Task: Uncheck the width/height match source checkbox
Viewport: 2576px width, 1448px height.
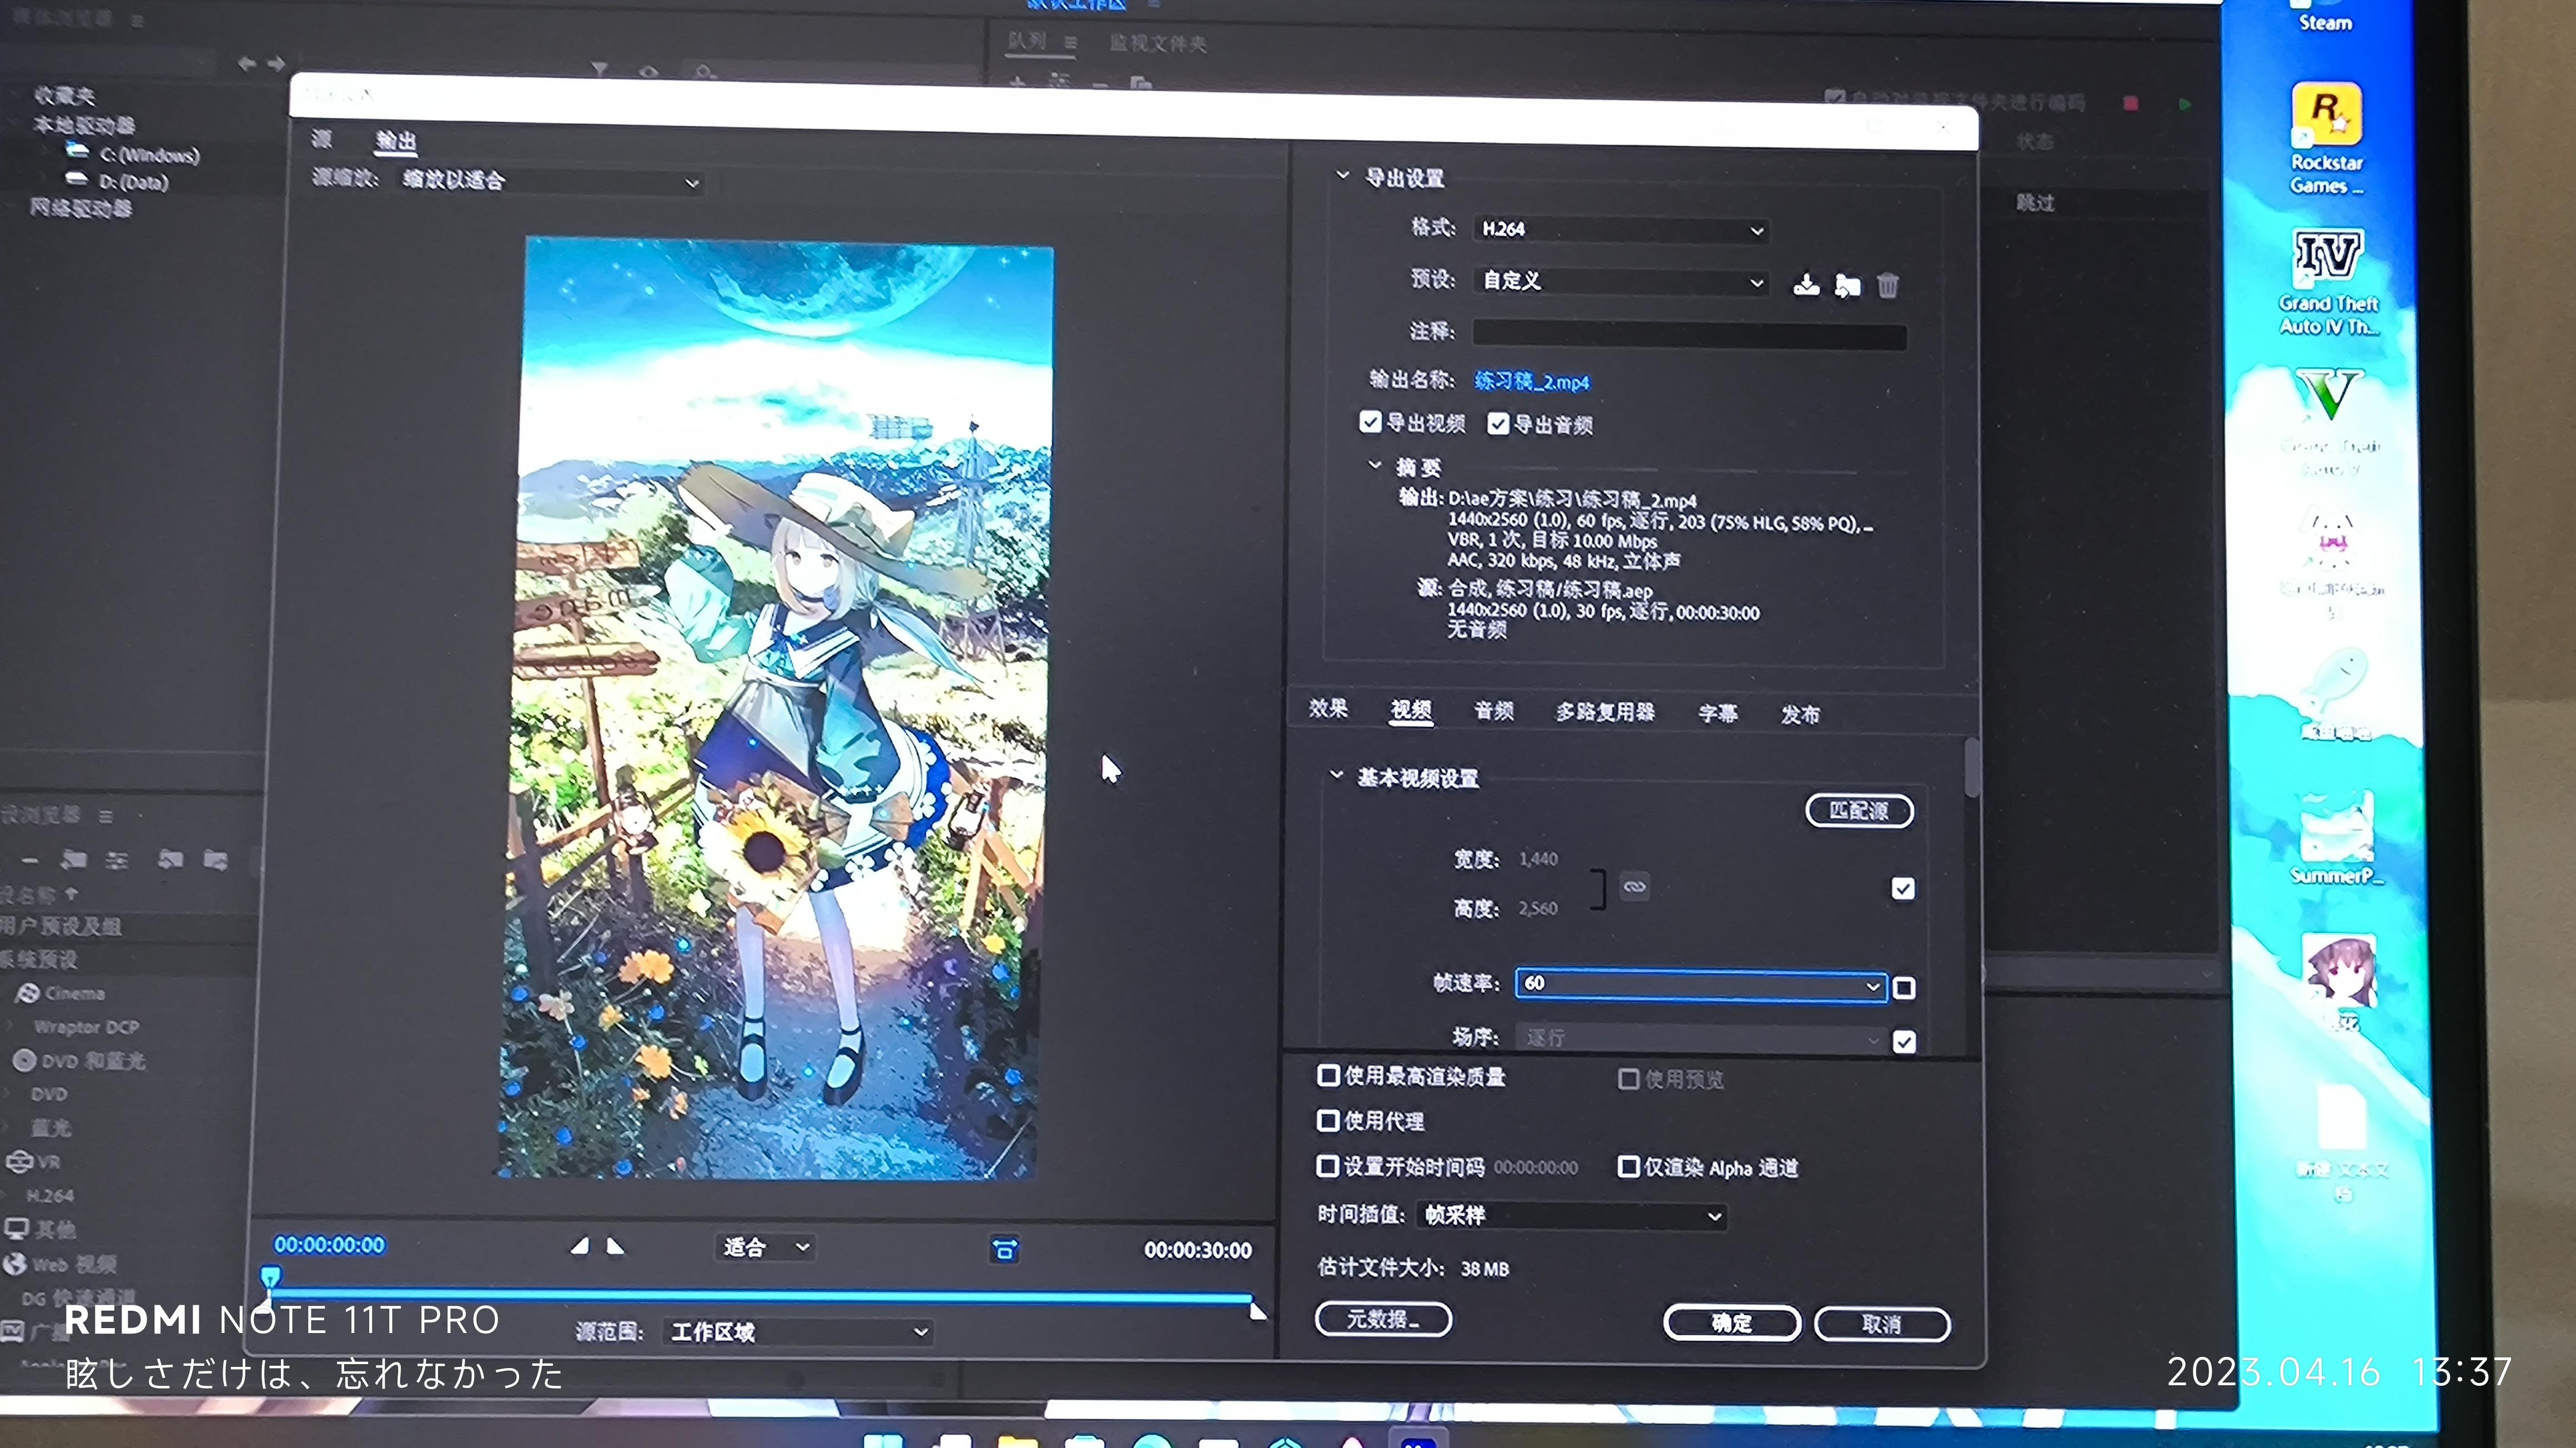Action: click(x=1903, y=888)
